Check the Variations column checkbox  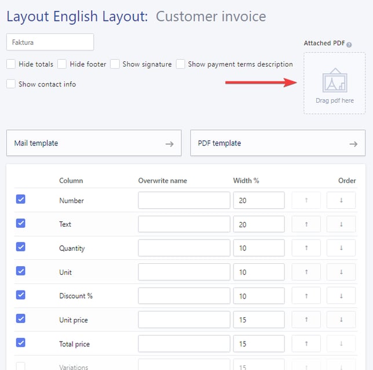pos(20,366)
